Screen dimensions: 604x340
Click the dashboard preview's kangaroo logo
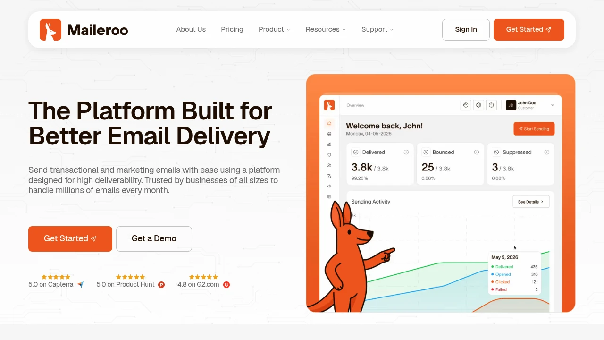coord(329,105)
